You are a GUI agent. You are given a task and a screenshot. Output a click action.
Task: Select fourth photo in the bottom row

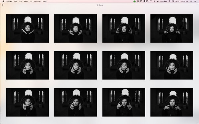pyautogui.click(x=172, y=103)
